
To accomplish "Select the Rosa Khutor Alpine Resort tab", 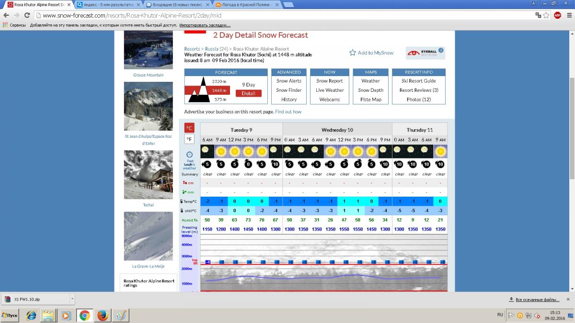I will click(x=40, y=5).
